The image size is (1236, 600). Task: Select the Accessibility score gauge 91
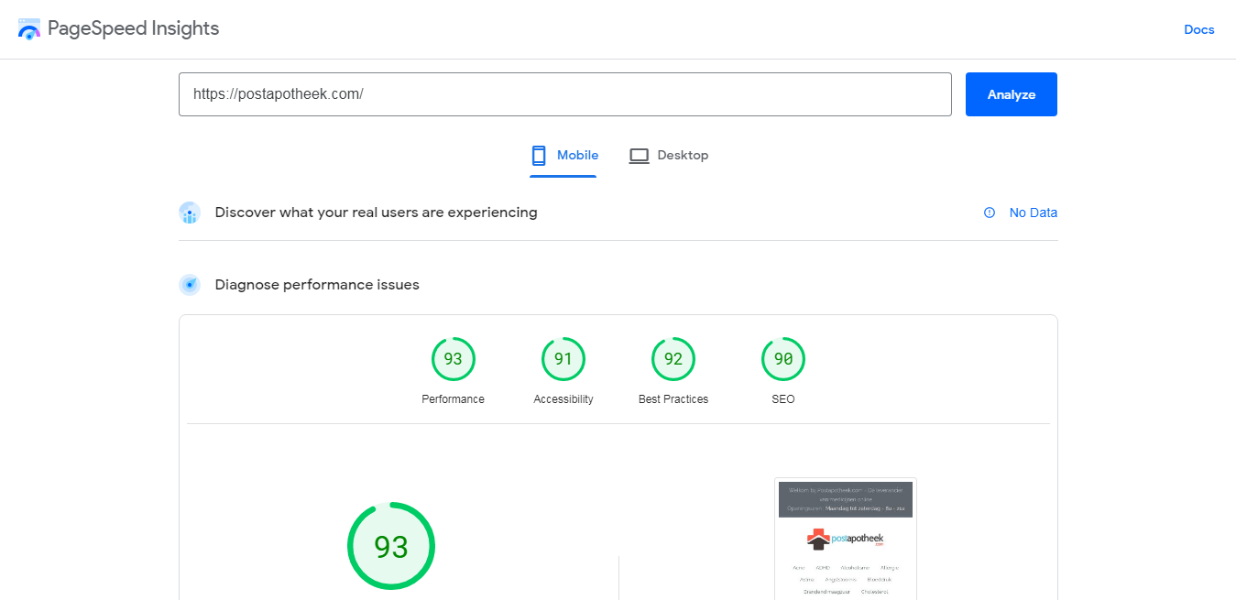tap(563, 359)
